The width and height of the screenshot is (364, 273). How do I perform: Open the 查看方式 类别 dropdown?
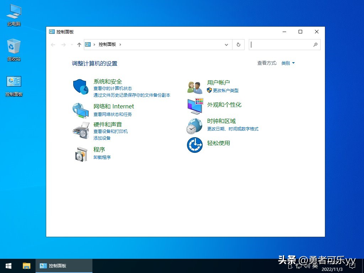pos(288,63)
